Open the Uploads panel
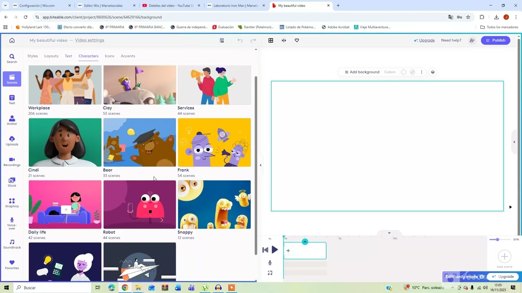The image size is (522, 293). [12, 141]
